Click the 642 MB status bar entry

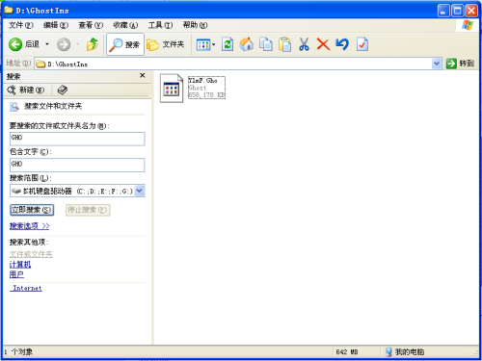pyautogui.click(x=347, y=352)
